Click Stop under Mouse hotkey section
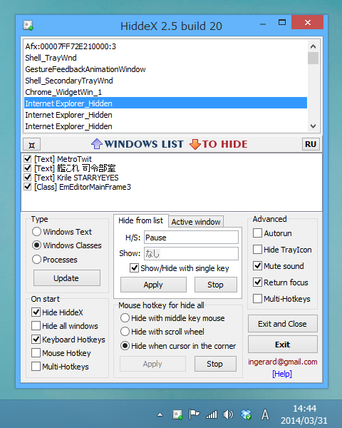Image resolution: width=342 pixels, height=428 pixels. [x=215, y=364]
